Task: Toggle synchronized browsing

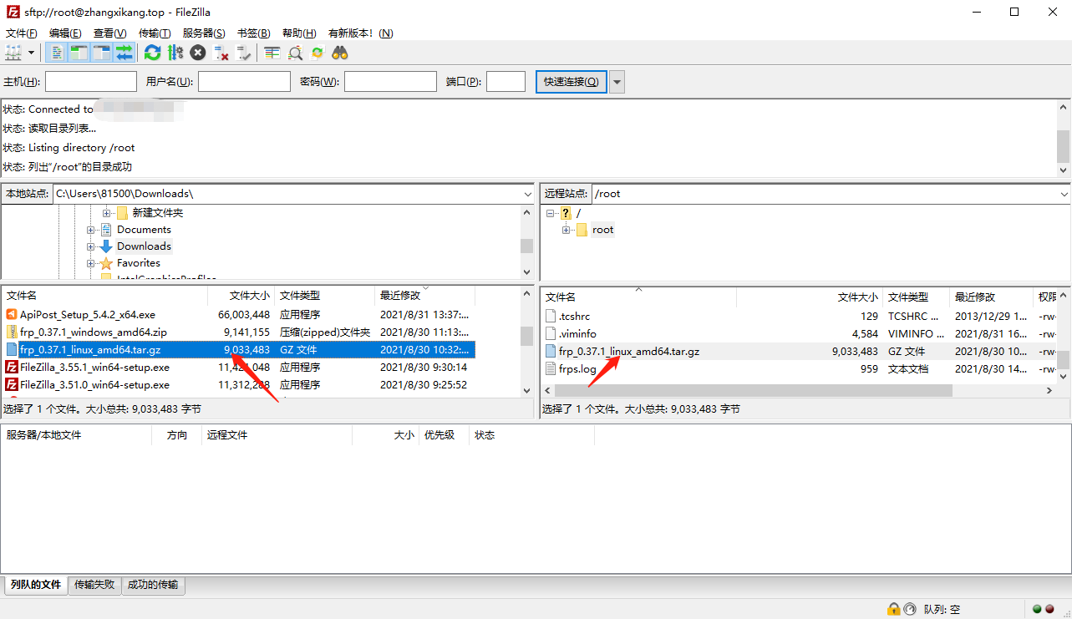Action: pyautogui.click(x=318, y=53)
